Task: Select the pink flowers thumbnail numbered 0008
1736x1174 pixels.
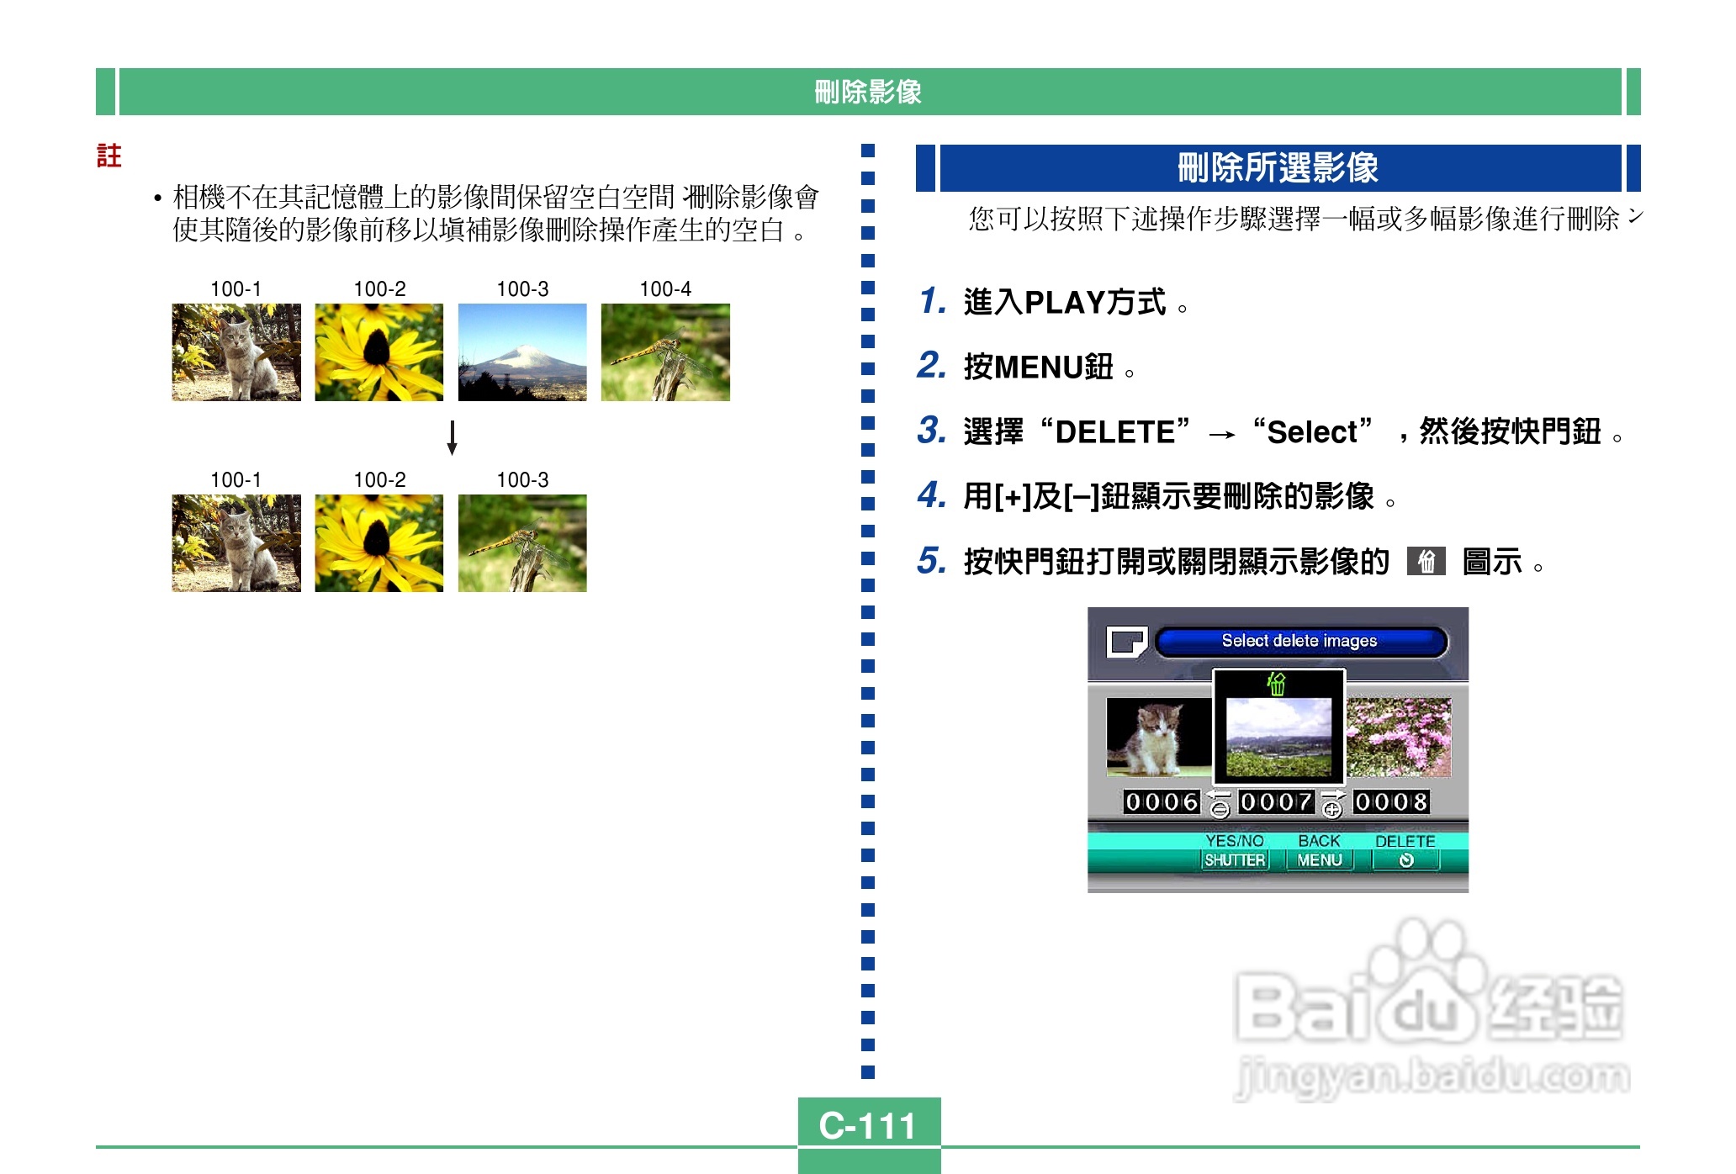Action: [1399, 738]
